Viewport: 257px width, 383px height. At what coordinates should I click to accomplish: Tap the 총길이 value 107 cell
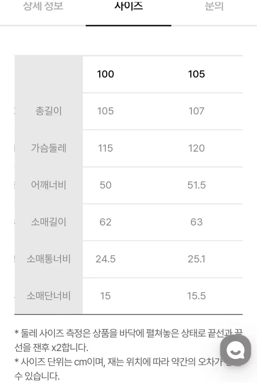196,111
